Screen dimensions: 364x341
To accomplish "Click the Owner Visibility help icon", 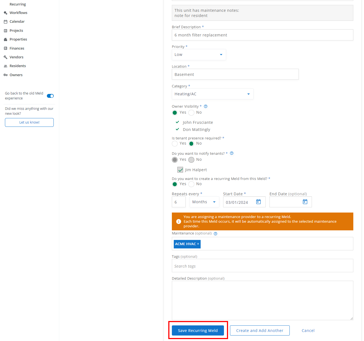I will coord(206,107).
